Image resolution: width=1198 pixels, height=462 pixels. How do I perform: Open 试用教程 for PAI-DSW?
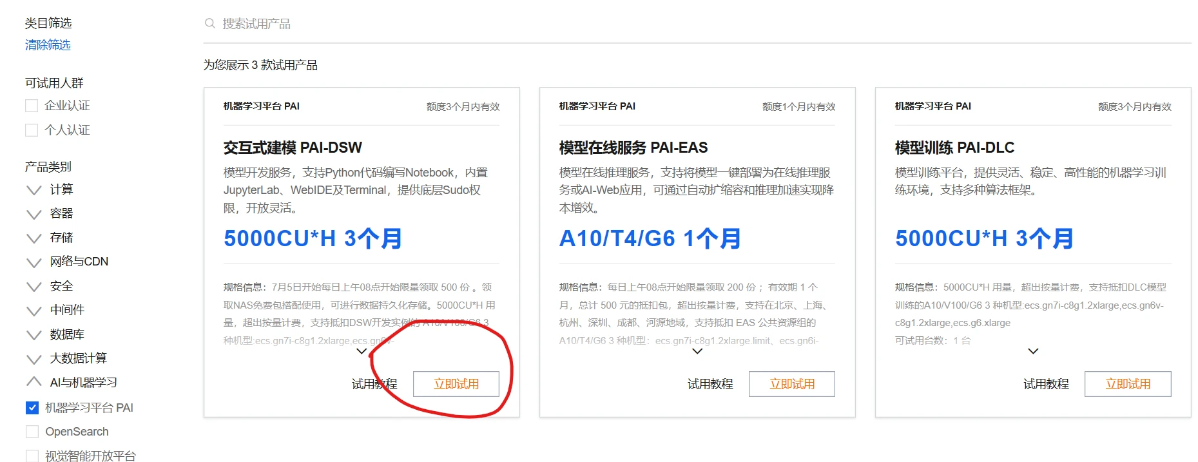(x=374, y=384)
